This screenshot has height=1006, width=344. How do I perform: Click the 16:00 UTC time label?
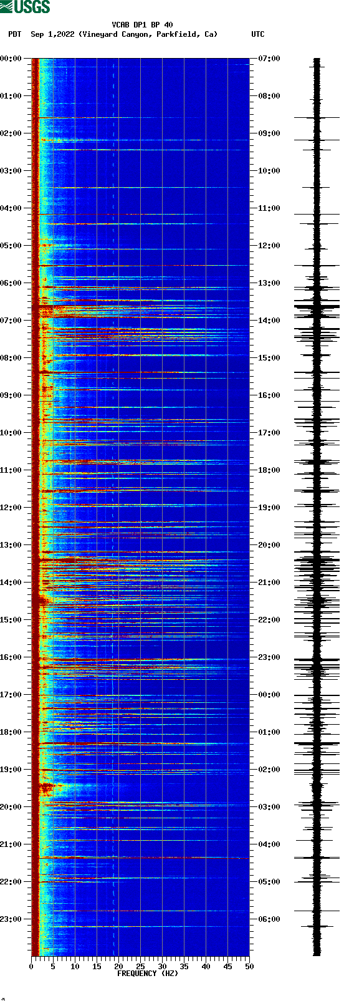269,395
